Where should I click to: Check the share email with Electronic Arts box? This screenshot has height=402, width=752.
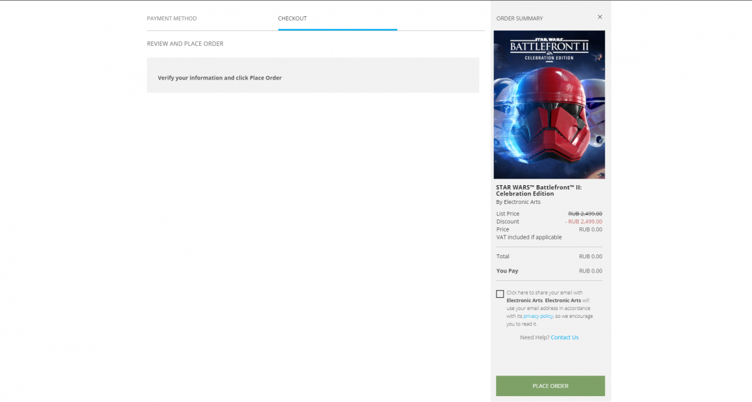coord(500,294)
